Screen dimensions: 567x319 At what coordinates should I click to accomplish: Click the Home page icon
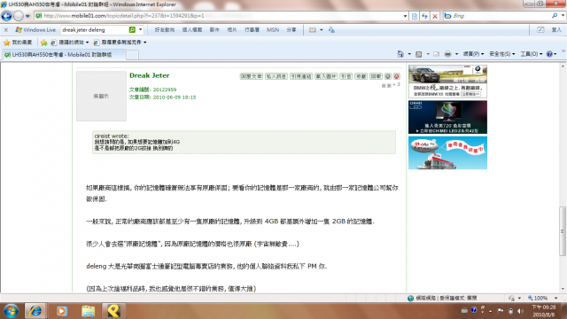400,54
